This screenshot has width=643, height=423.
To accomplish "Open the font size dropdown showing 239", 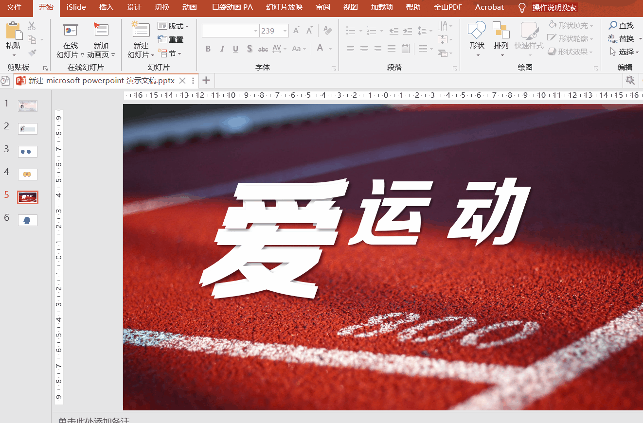I will coord(286,31).
